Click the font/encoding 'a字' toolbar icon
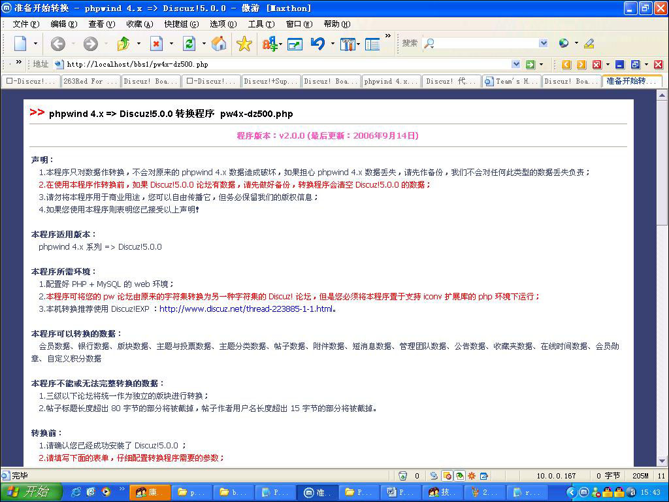 pyautogui.click(x=270, y=44)
